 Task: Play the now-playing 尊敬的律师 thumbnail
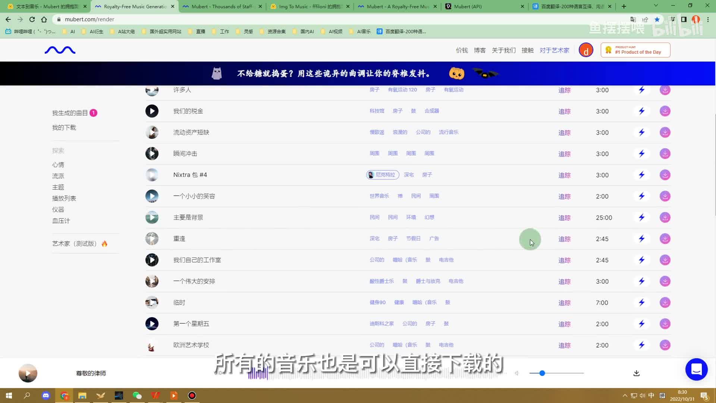[28, 373]
